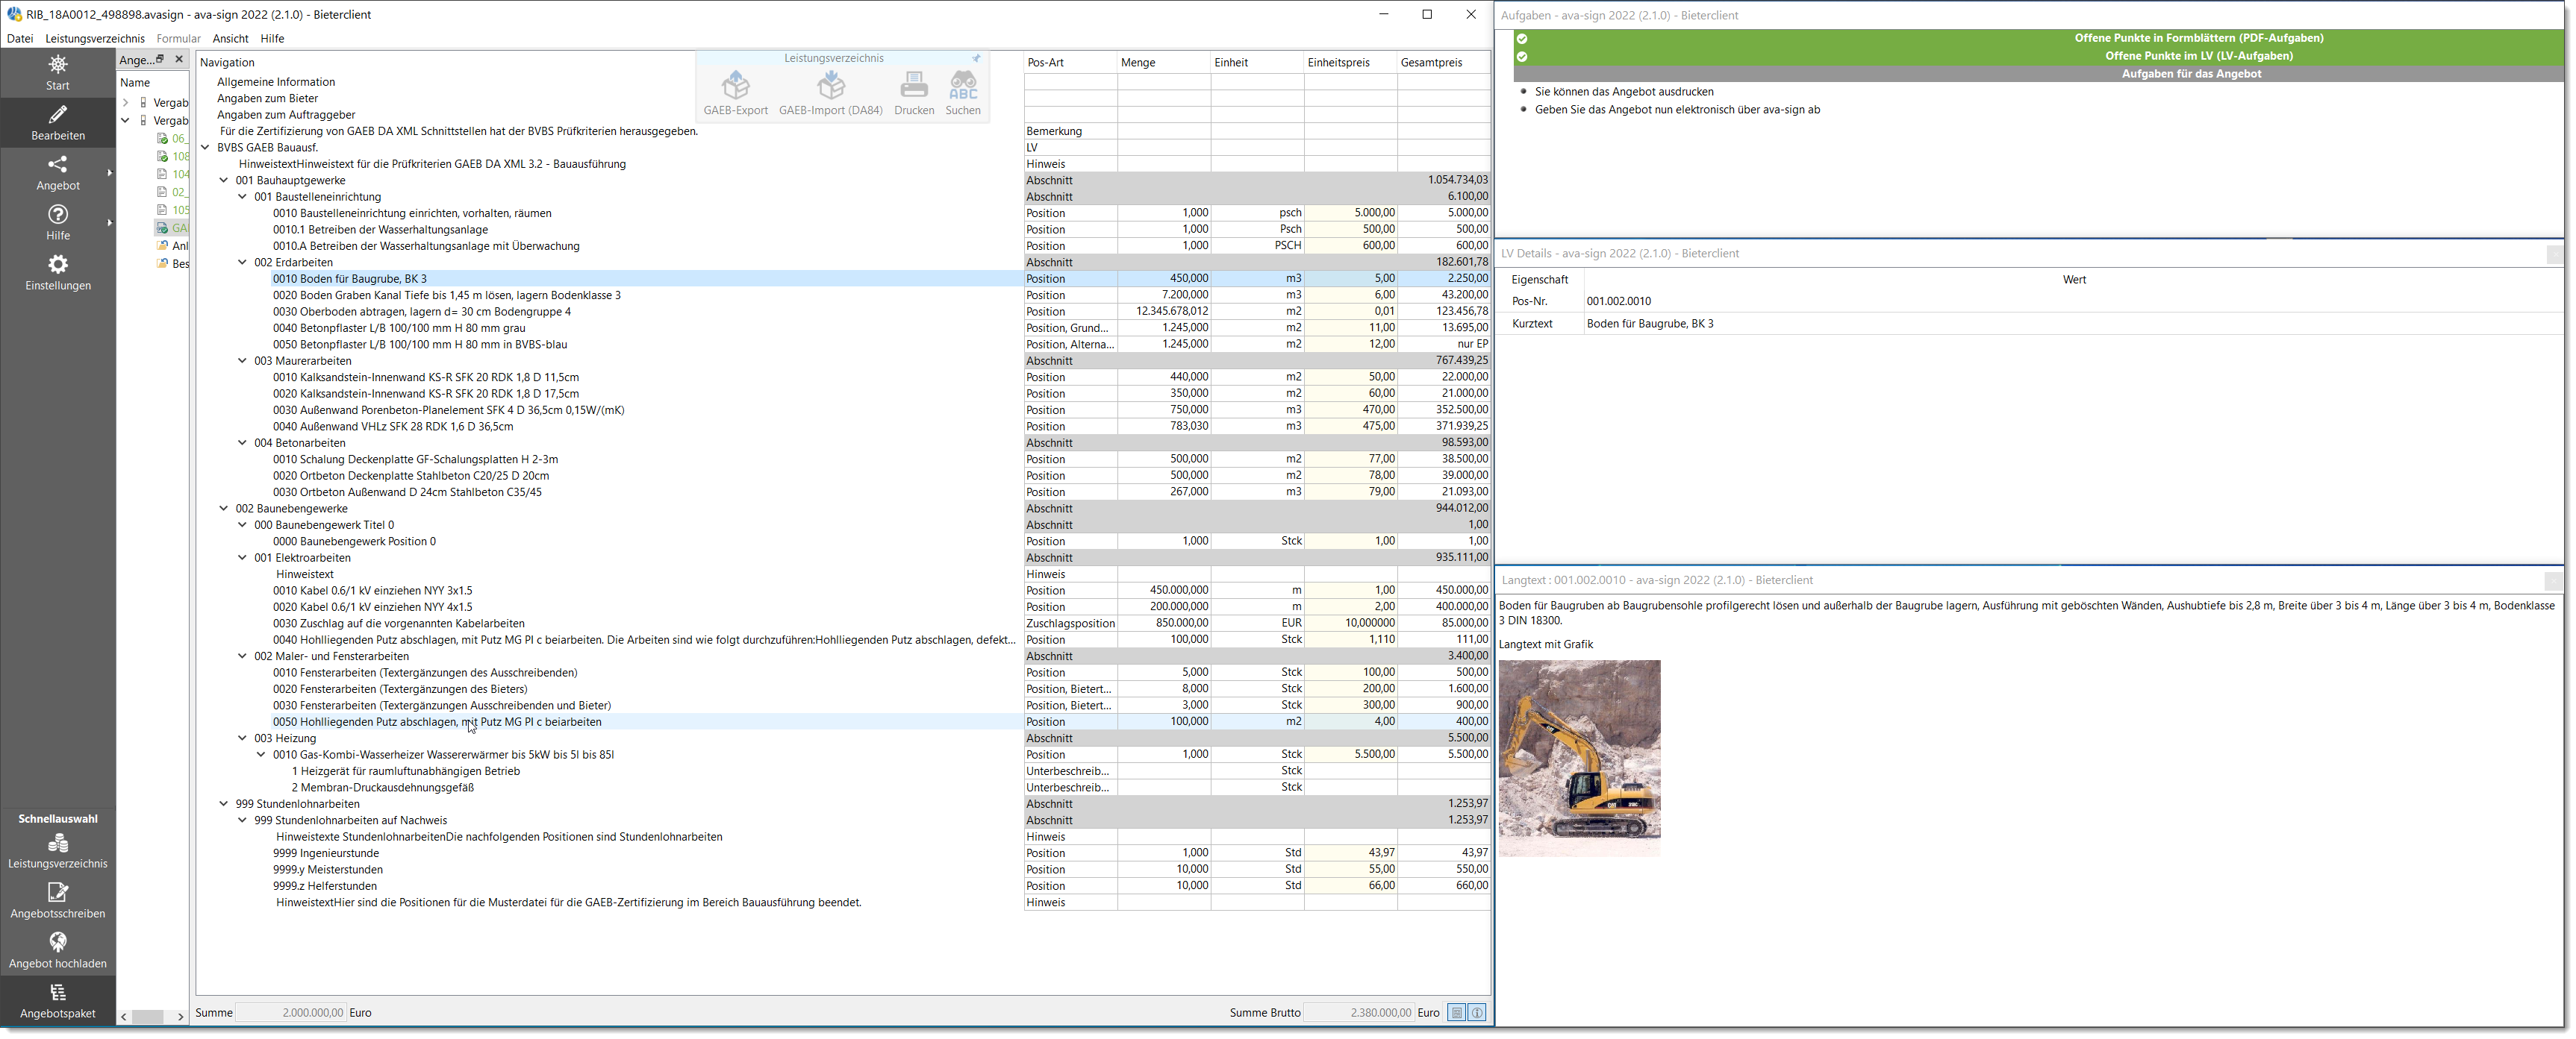Screen dimensions: 2576x1039
Task: Select Angaben zum Bieter in navigation
Action: [x=267, y=99]
